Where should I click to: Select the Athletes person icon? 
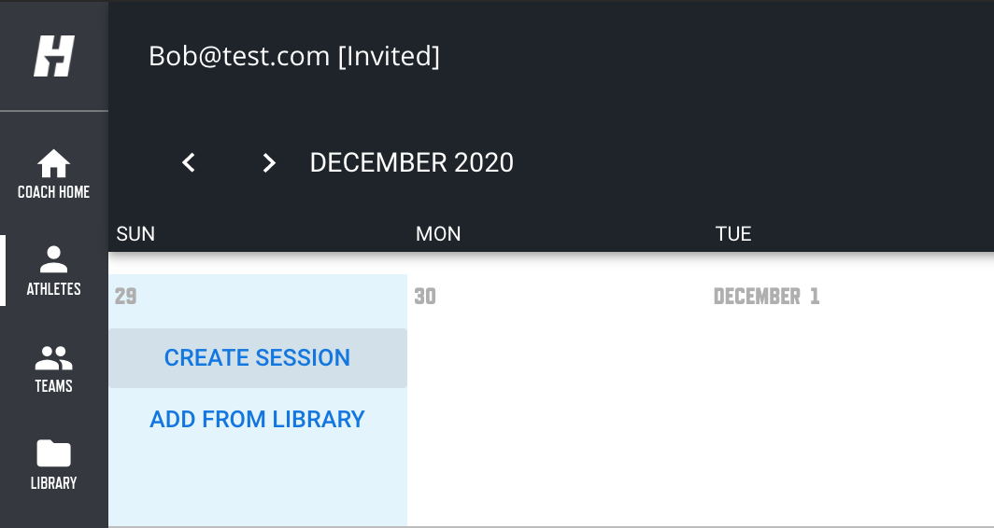click(54, 259)
